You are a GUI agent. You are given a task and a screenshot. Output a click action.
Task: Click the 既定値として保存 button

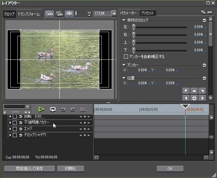30,169
